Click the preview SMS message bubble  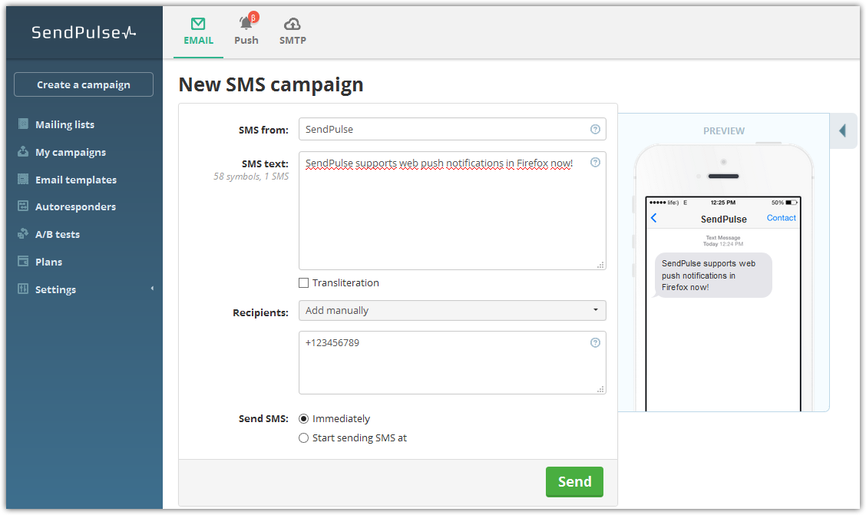712,276
